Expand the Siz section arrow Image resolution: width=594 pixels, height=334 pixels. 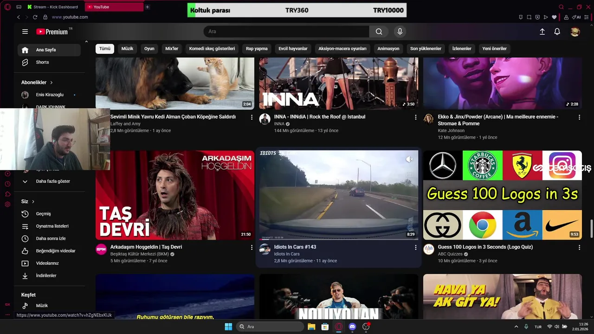pos(33,202)
